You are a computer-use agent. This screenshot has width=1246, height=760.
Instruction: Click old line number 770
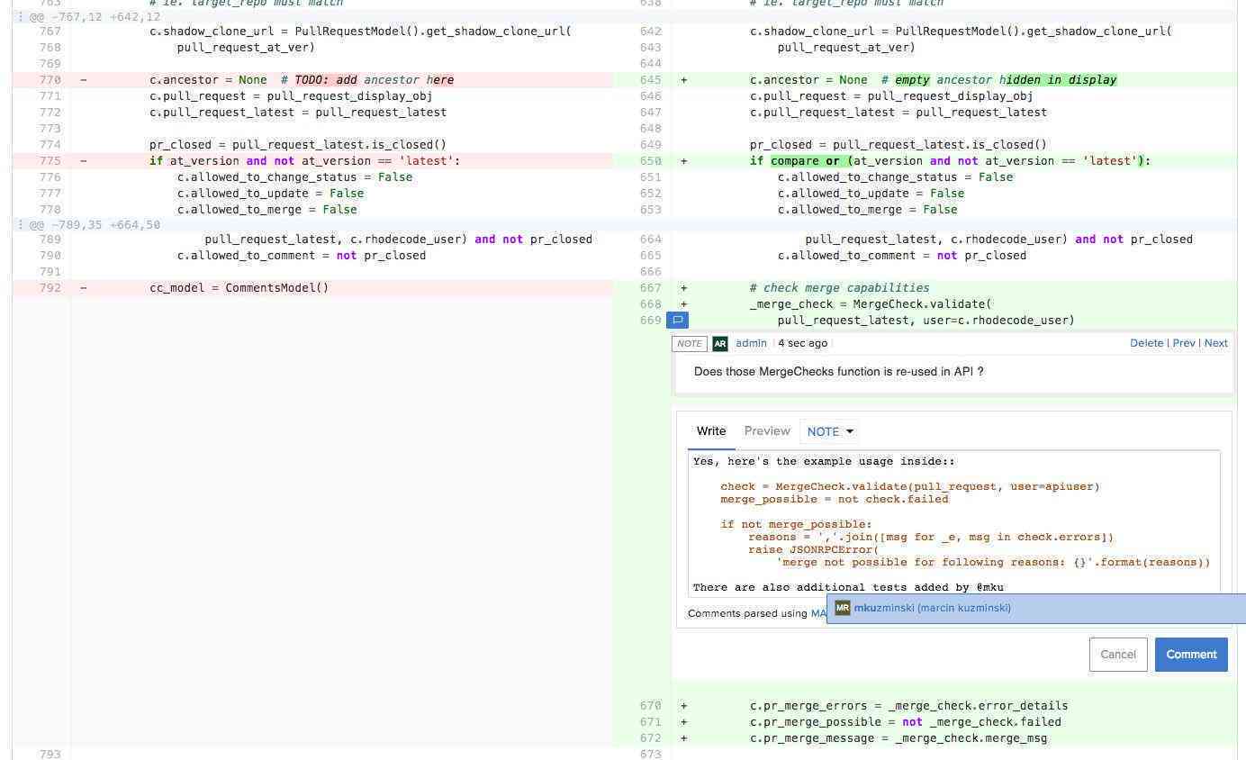(x=50, y=80)
